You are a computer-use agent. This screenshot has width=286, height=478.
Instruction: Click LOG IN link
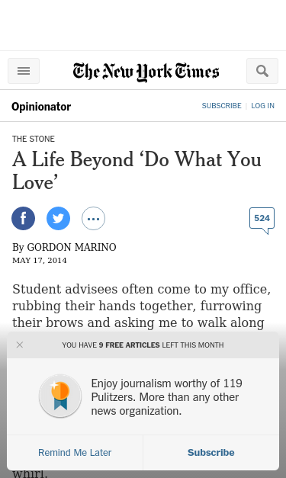263,106
